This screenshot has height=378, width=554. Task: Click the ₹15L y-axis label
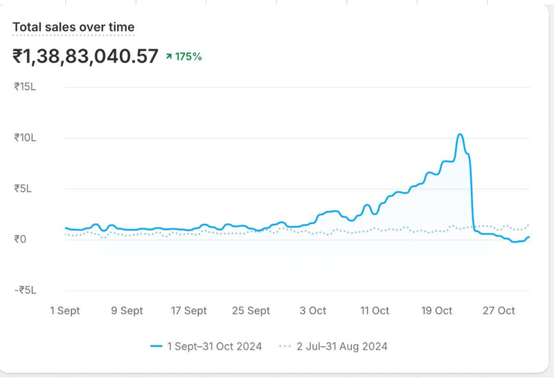pos(25,87)
